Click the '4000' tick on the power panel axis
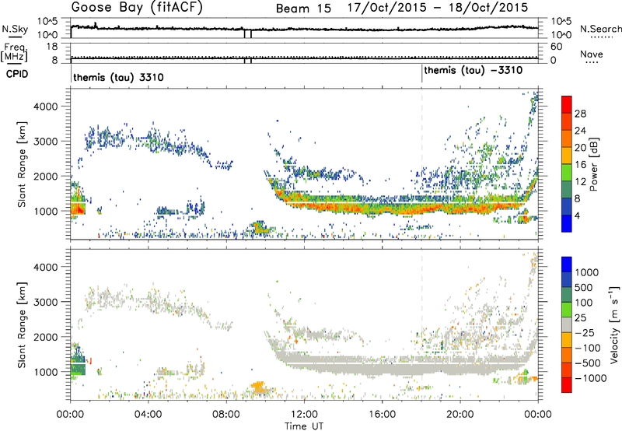The height and width of the screenshot is (431, 622). click(x=45, y=107)
